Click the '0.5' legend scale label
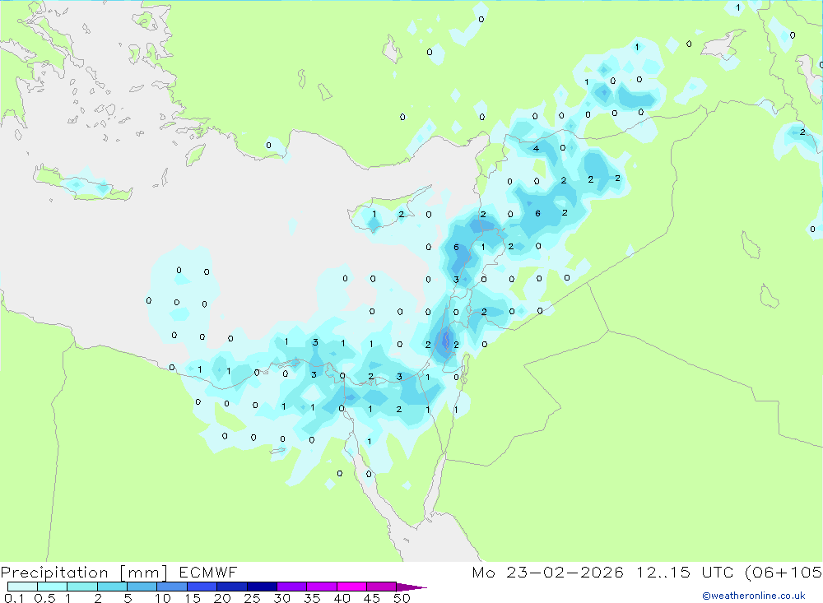The image size is (823, 603). 44,598
